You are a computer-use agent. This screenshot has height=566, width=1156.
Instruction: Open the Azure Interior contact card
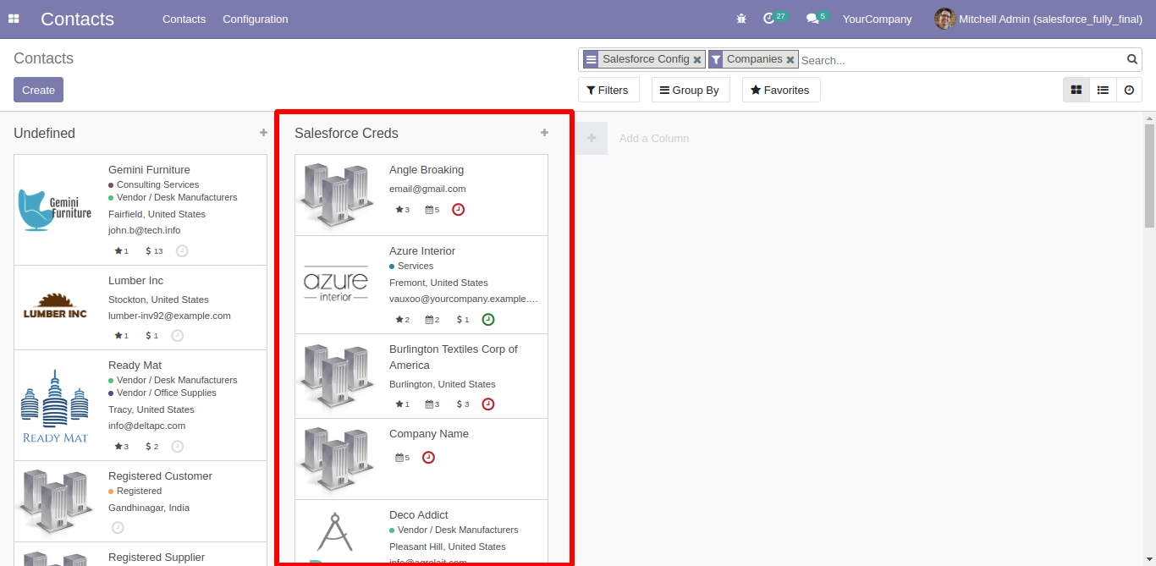click(421, 285)
